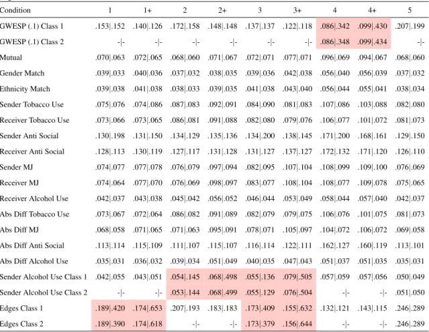Select the Sender Anti Social row label
Viewport: 429px width, 332px height.
(x=30, y=135)
